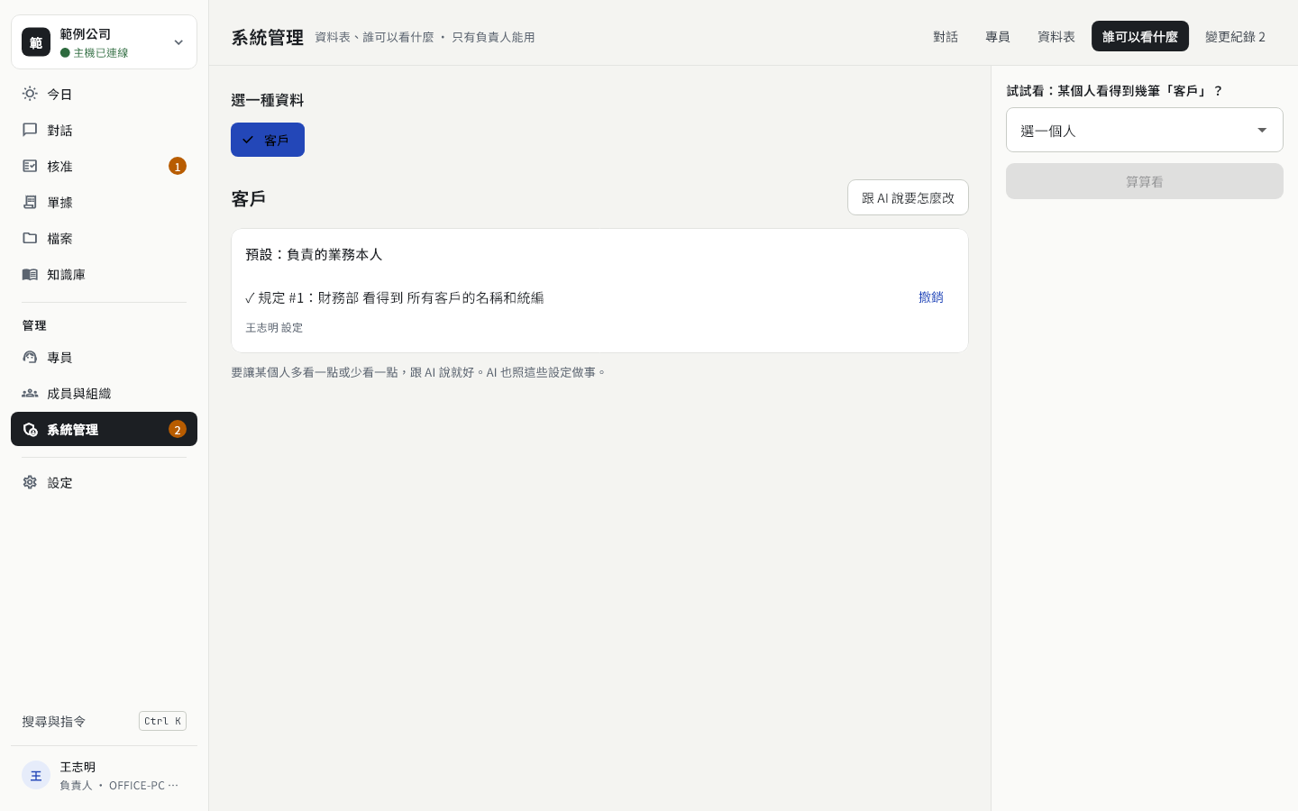This screenshot has width=1298, height=811.
Task: Click the 算算看 button
Action: pos(1145,181)
